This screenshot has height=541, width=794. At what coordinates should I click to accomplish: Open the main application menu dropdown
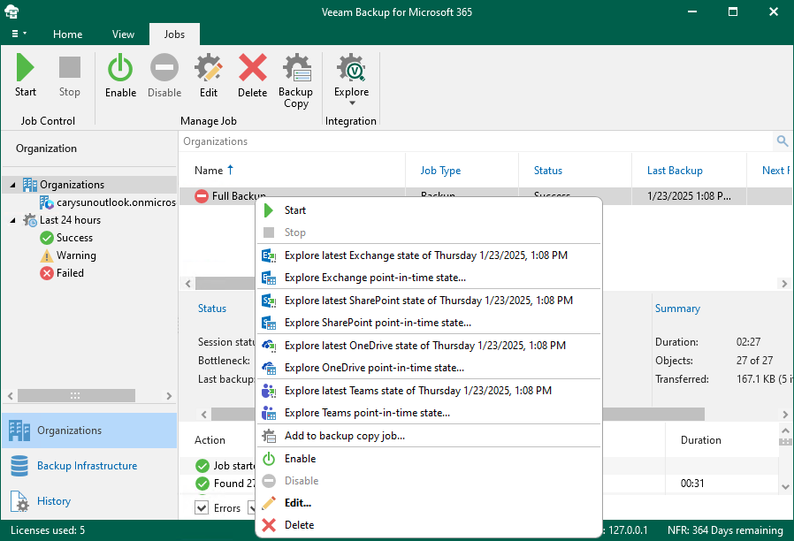pos(19,34)
